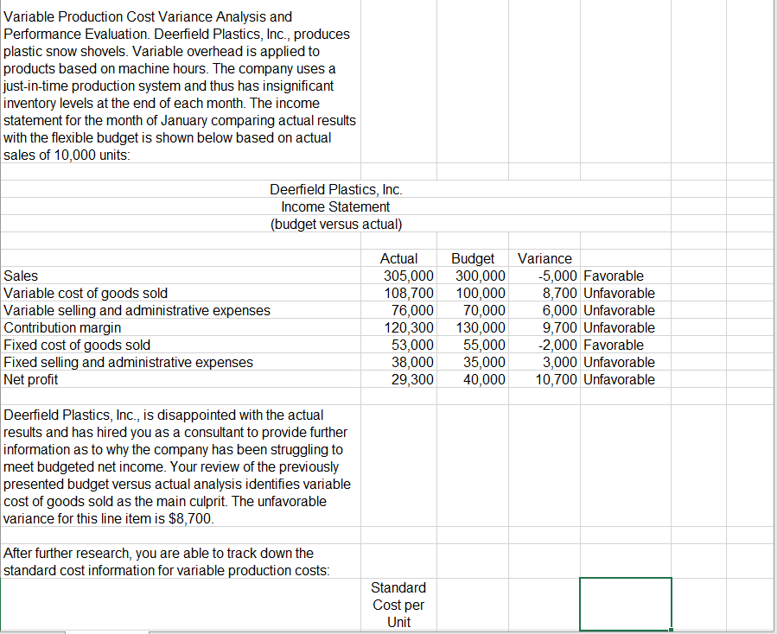Click the currently selected green-bordered empty cell

(x=624, y=605)
